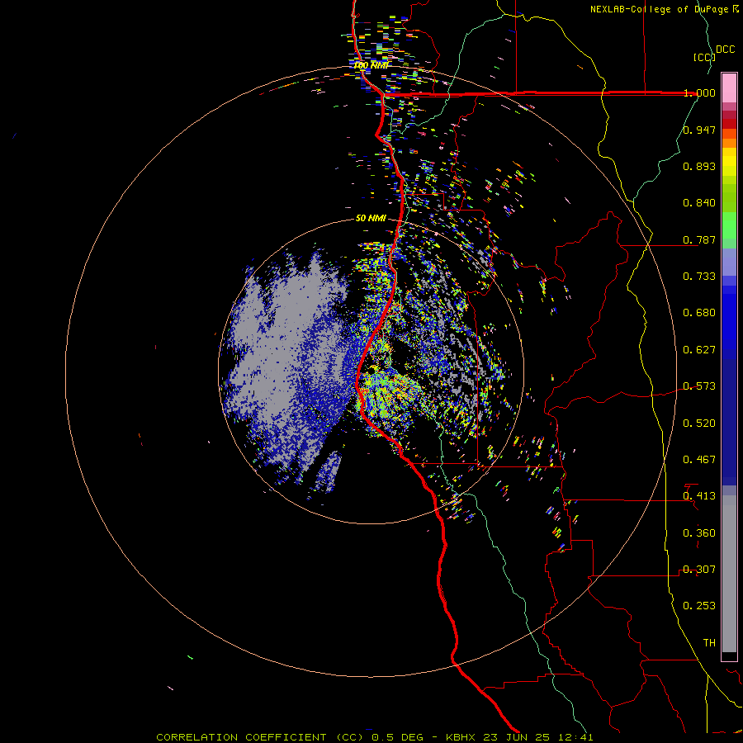Click the 0.787 legend value
The height and width of the screenshot is (743, 743).
[699, 239]
